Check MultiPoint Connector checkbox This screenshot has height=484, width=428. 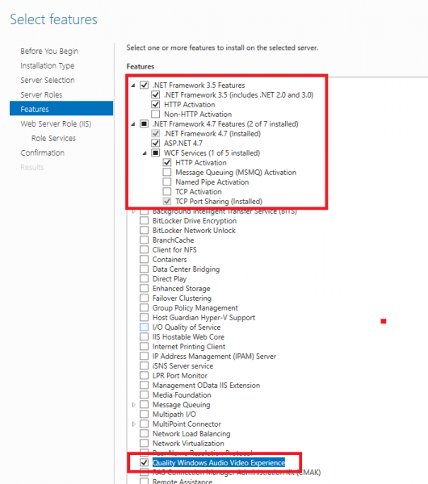coord(144,423)
